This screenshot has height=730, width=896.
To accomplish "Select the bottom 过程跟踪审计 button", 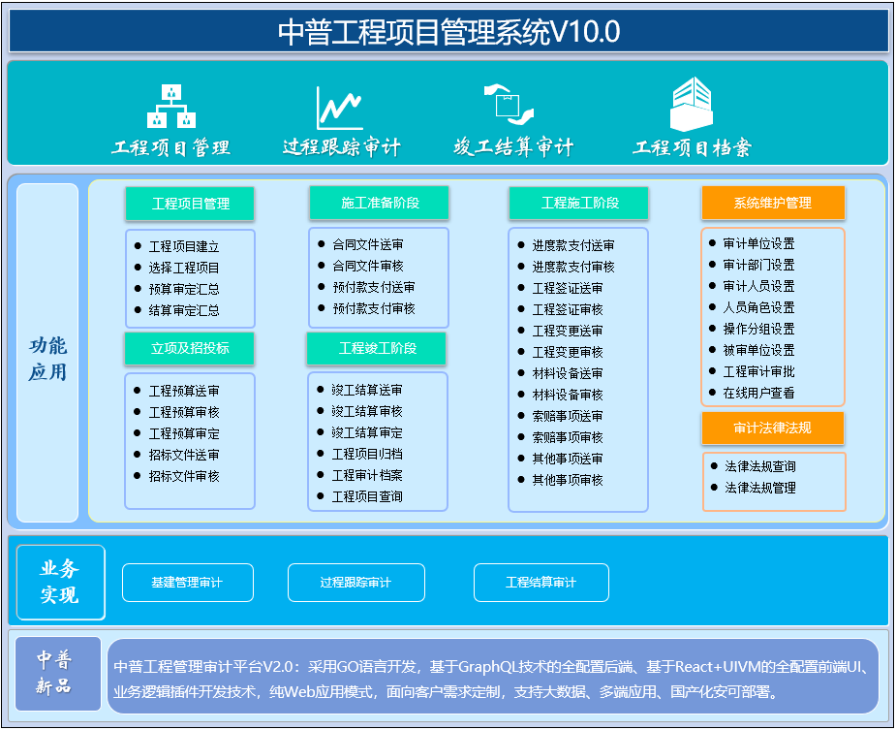I will pos(356,583).
